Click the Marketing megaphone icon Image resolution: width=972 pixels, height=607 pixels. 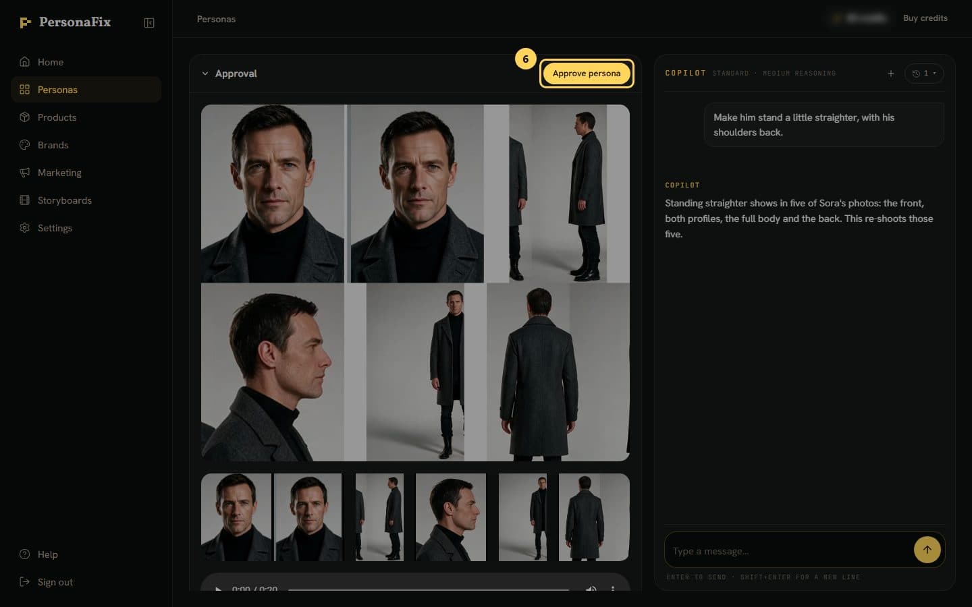click(x=25, y=173)
